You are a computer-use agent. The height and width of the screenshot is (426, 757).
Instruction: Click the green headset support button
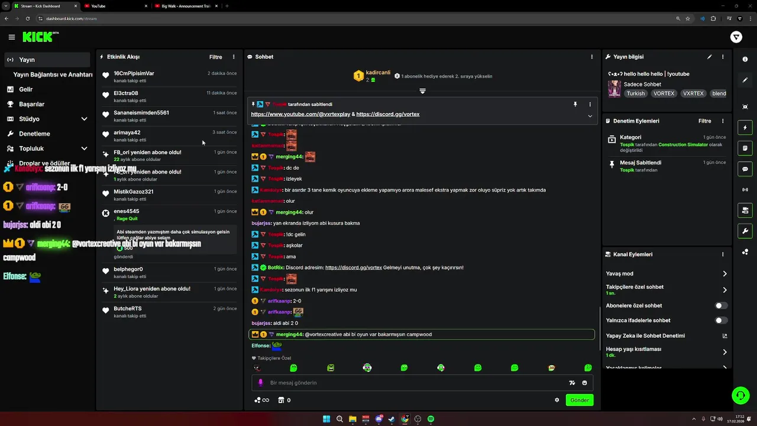[740, 395]
